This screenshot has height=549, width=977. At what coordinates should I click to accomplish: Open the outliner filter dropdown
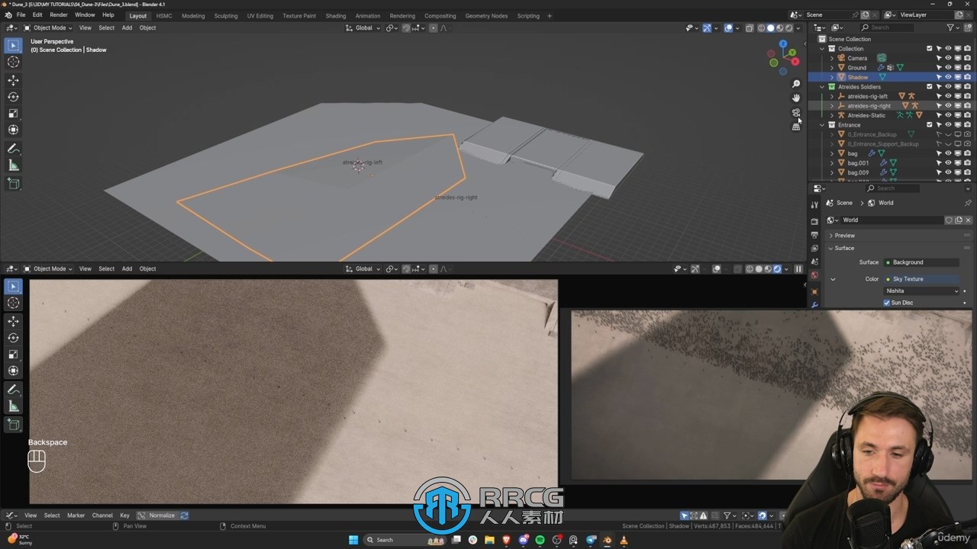(953, 27)
